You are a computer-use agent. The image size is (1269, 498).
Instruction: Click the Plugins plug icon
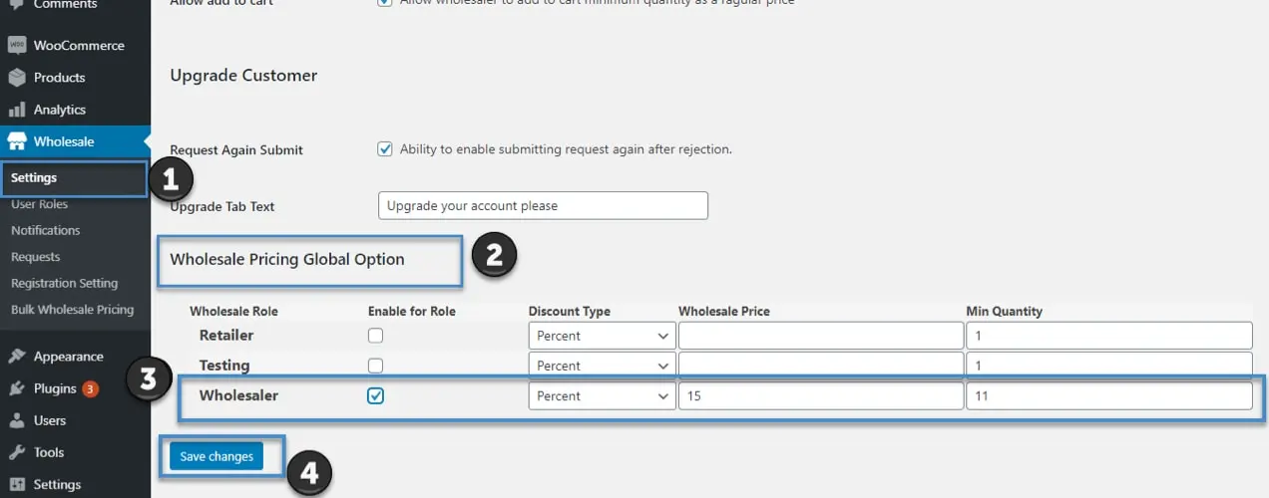click(16, 388)
